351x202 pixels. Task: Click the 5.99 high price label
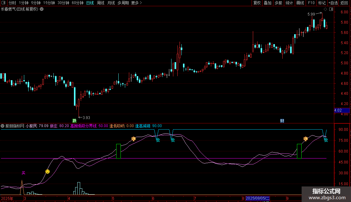pos(311,14)
